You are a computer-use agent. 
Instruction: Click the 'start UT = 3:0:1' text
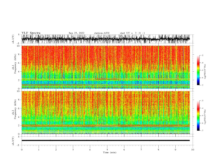(132, 33)
